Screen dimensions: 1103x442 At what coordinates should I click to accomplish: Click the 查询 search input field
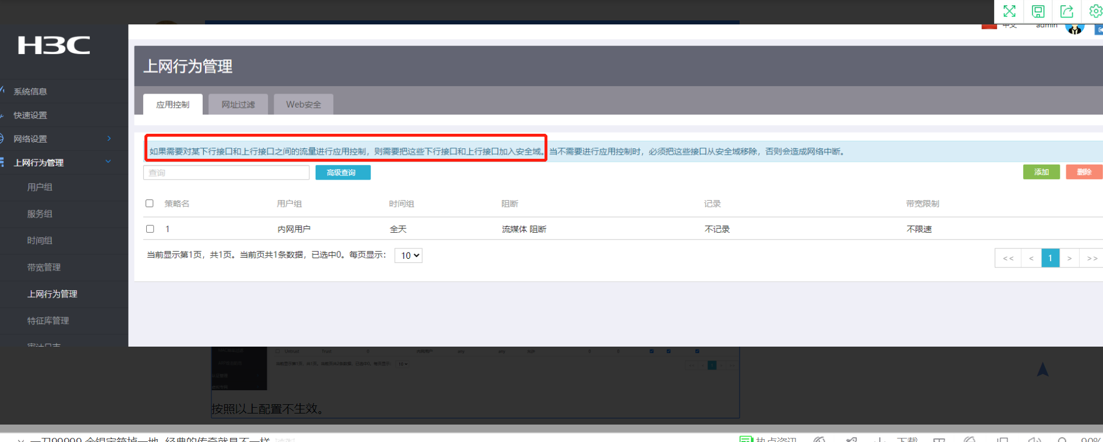tap(227, 173)
